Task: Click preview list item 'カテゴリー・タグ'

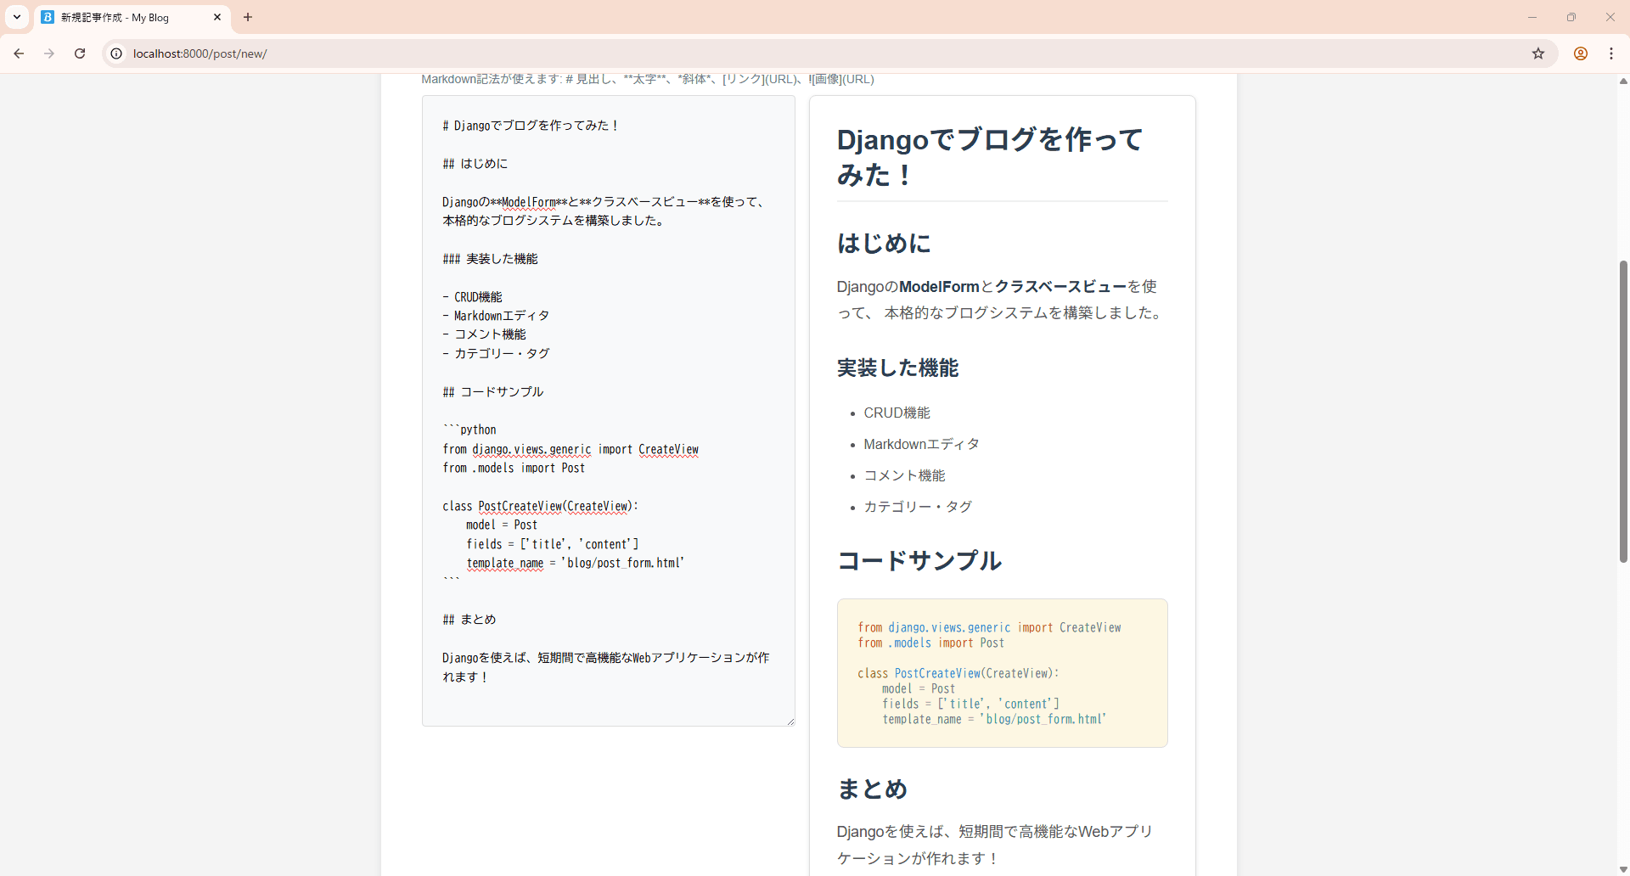Action: click(x=918, y=507)
